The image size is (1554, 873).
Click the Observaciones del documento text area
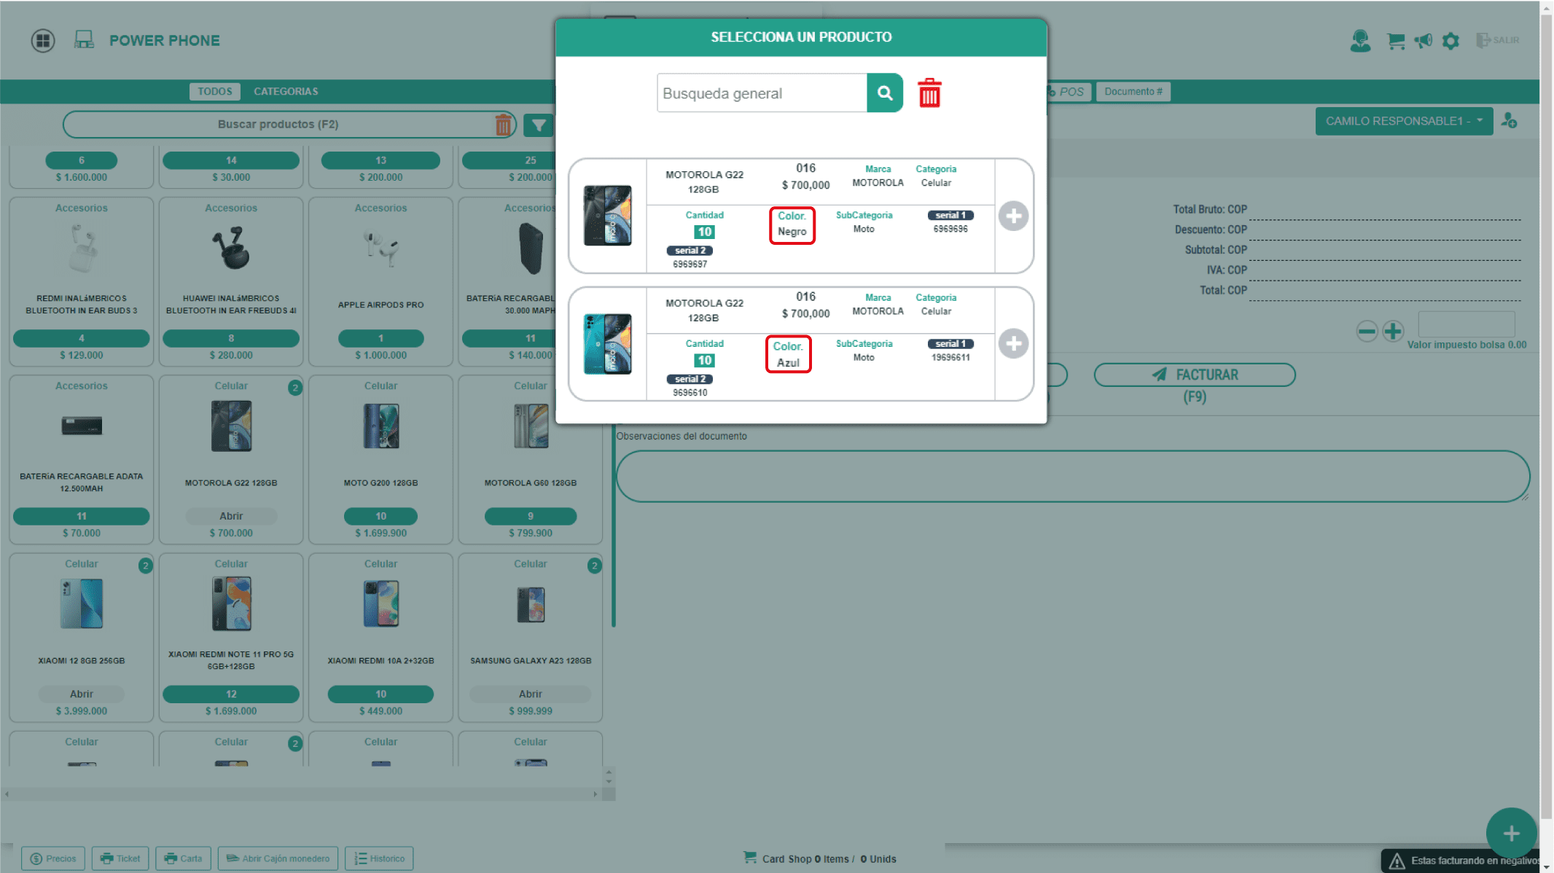1072,476
